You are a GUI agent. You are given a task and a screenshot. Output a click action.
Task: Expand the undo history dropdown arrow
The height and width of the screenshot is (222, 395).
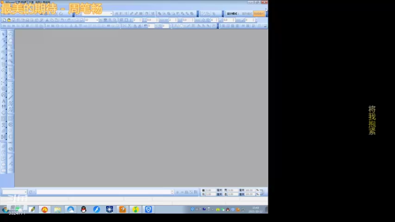(65, 20)
